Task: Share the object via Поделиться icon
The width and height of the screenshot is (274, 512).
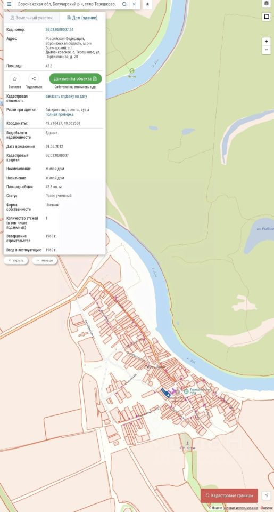Action: (34, 79)
